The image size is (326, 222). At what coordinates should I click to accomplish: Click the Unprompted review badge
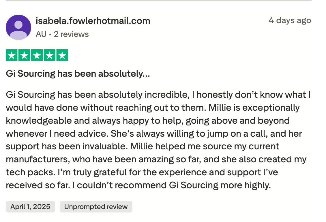[96, 207]
